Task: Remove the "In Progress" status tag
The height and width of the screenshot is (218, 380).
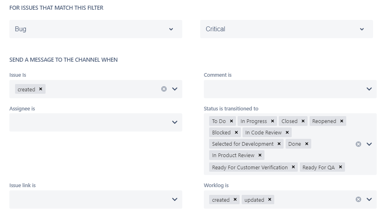Action: [273, 121]
